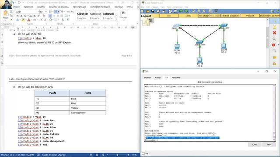Toggle strikethrough abc formatting in Word
Screen dimensions: 280x157
pos(31,16)
